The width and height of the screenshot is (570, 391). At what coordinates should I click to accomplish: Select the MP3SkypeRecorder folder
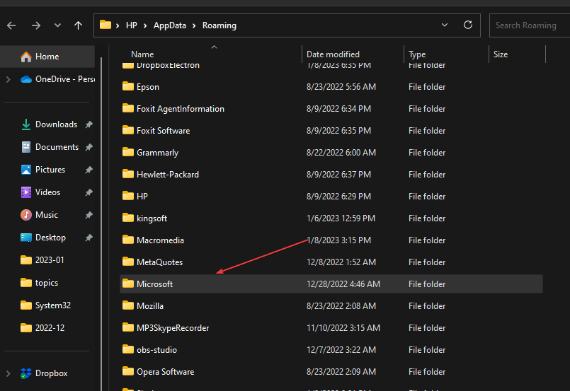pyautogui.click(x=173, y=328)
